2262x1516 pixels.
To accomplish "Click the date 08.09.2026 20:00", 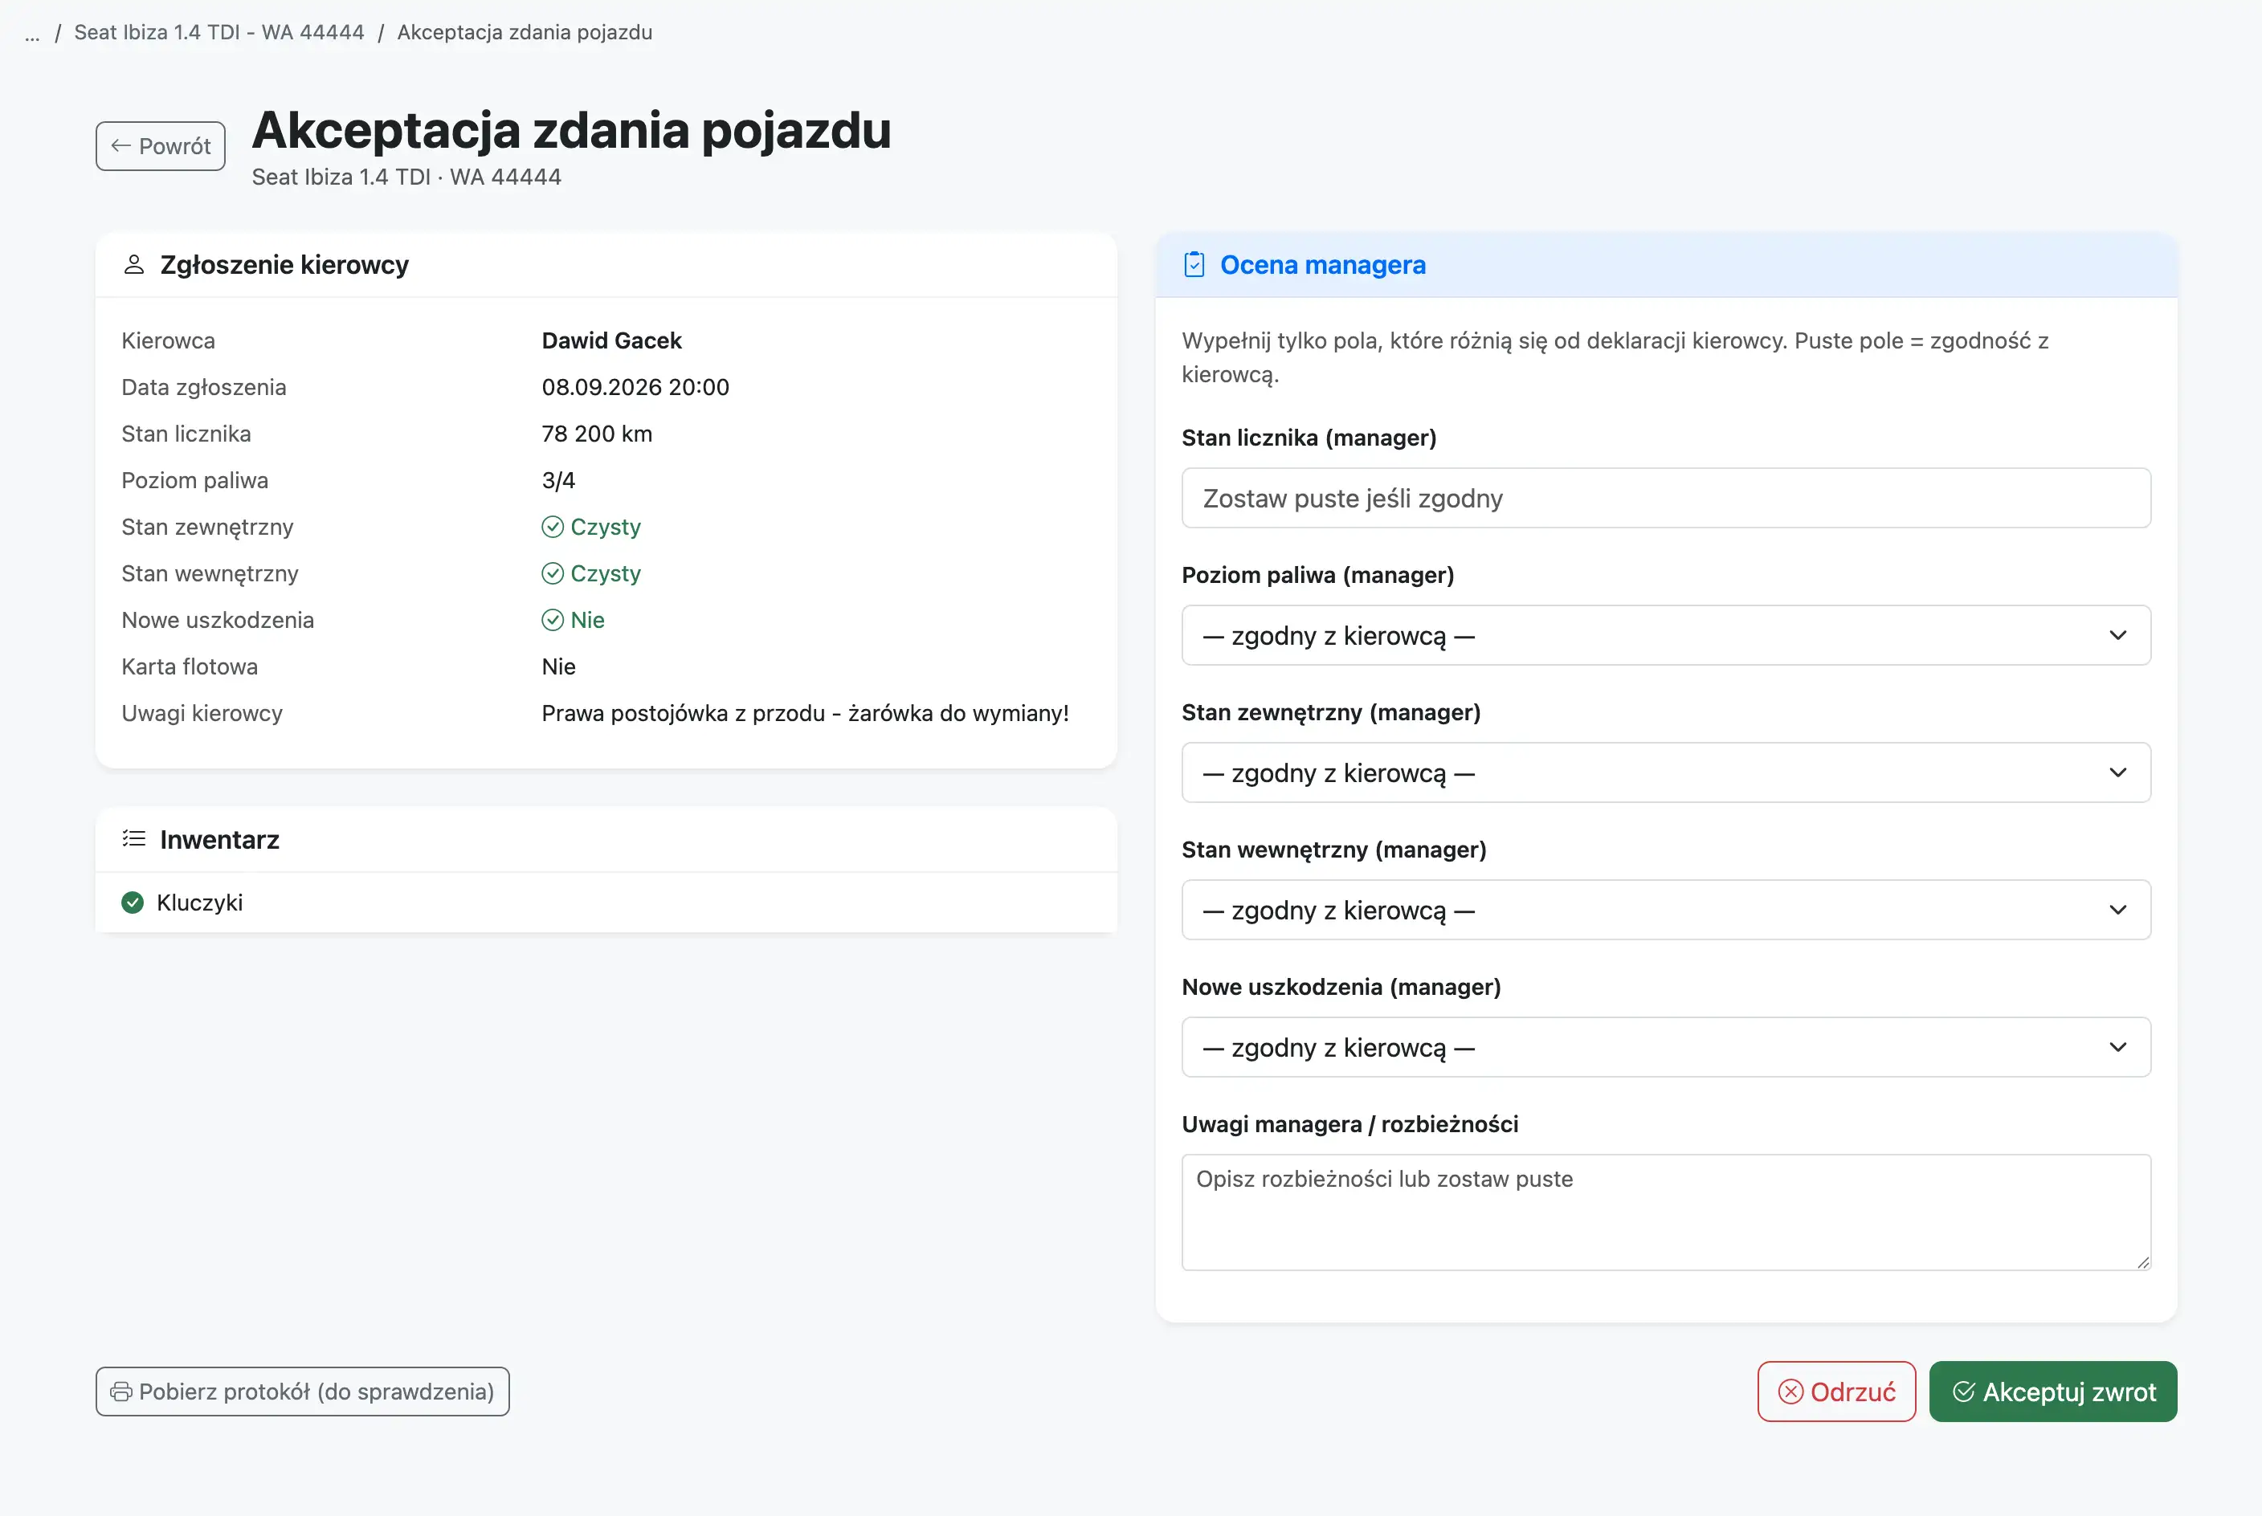I will coord(635,387).
